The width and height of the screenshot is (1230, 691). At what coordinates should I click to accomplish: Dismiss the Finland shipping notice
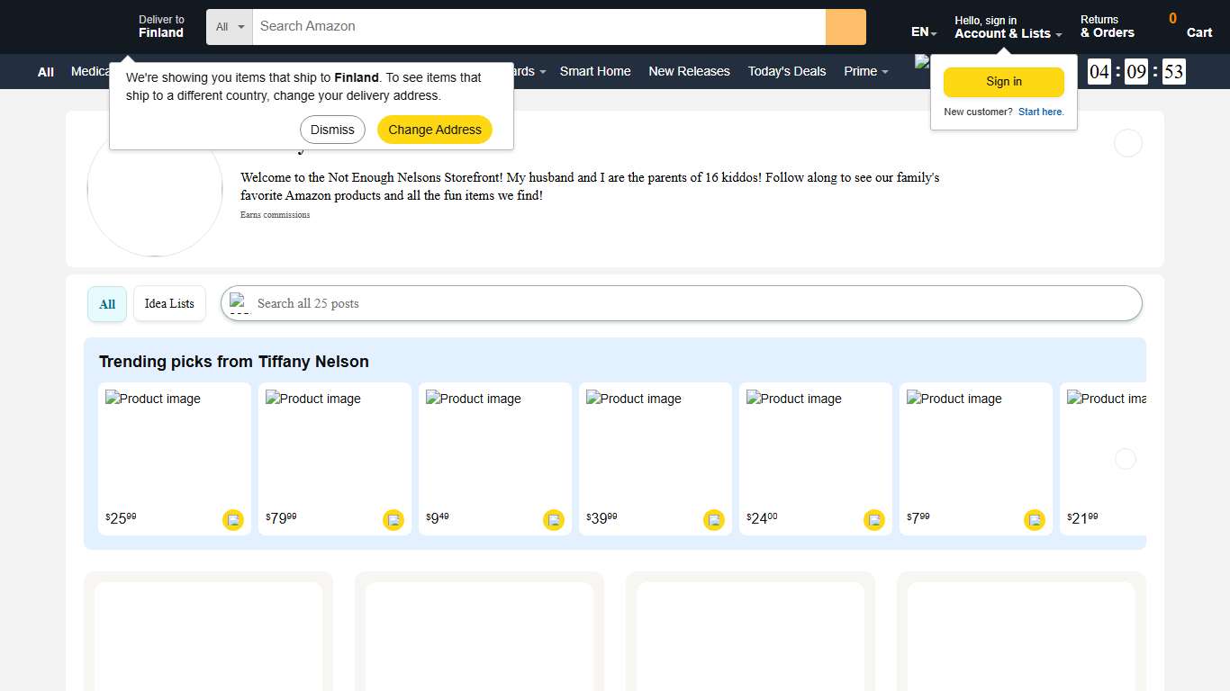coord(332,129)
